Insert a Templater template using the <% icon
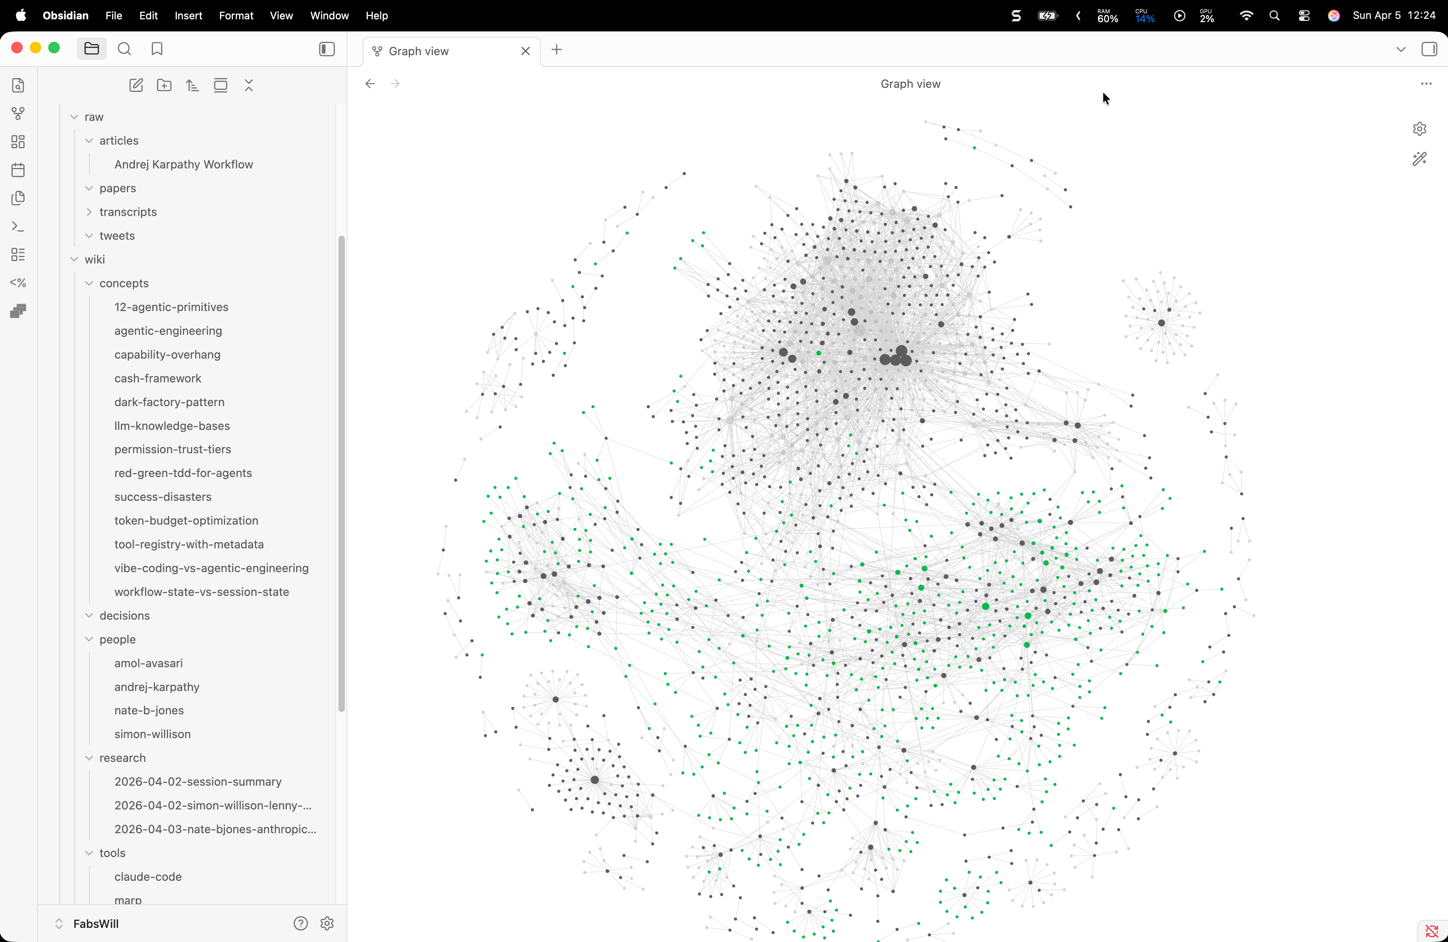 click(18, 282)
